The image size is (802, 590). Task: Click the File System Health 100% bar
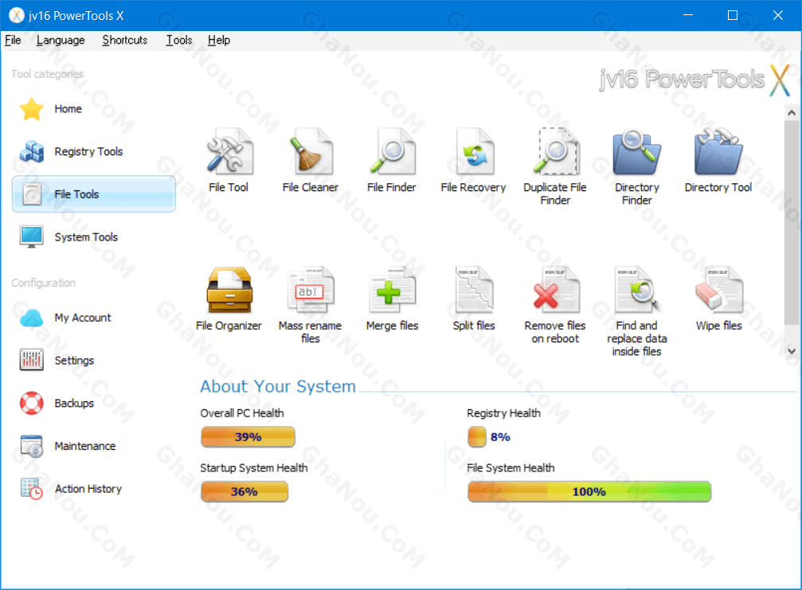pos(589,491)
